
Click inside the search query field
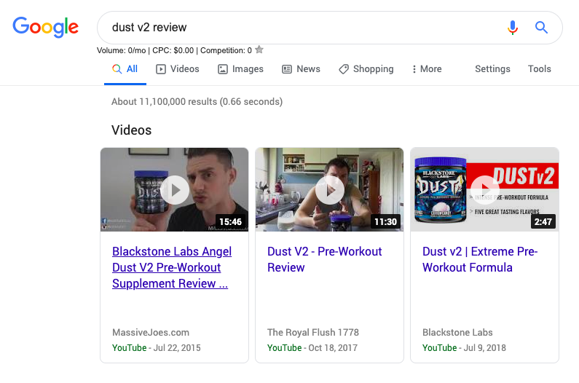coord(299,28)
